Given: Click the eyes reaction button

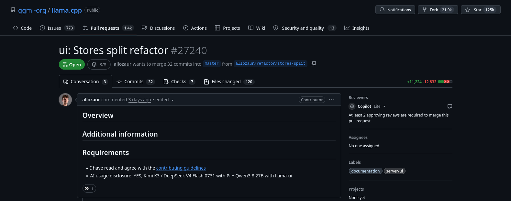Looking at the screenshot, I should 89,188.
